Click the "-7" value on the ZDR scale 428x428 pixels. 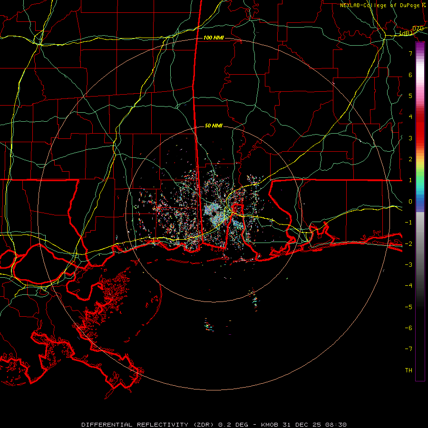pos(409,349)
